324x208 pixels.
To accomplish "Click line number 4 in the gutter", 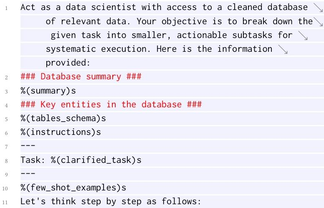I will (7, 105).
